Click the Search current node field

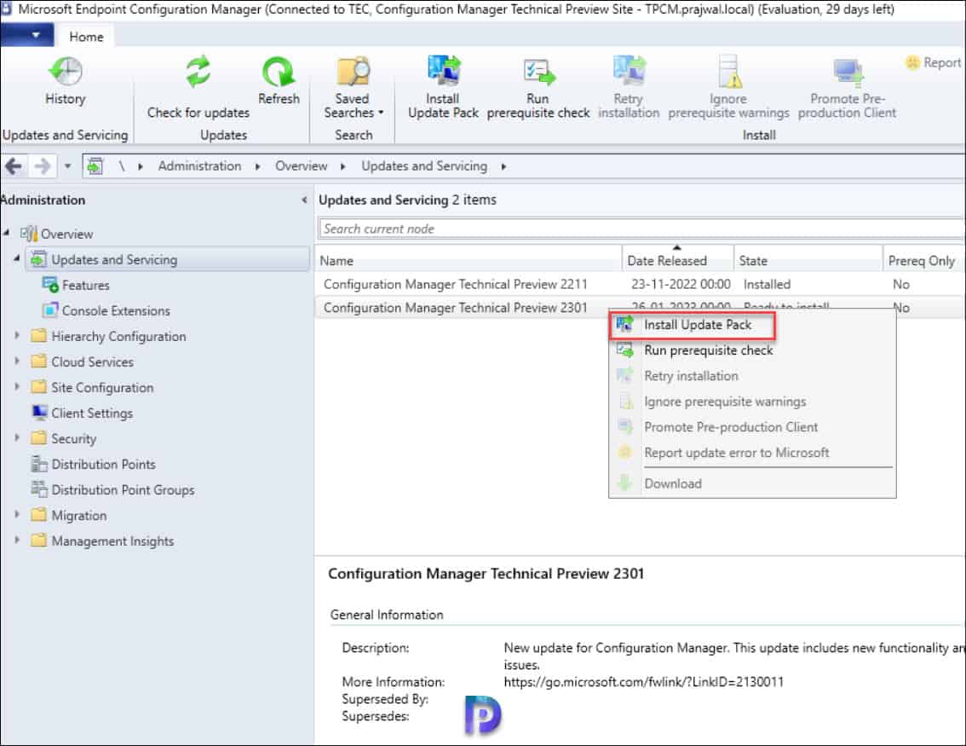[x=641, y=228]
